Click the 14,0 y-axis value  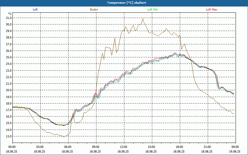(x=9, y=130)
